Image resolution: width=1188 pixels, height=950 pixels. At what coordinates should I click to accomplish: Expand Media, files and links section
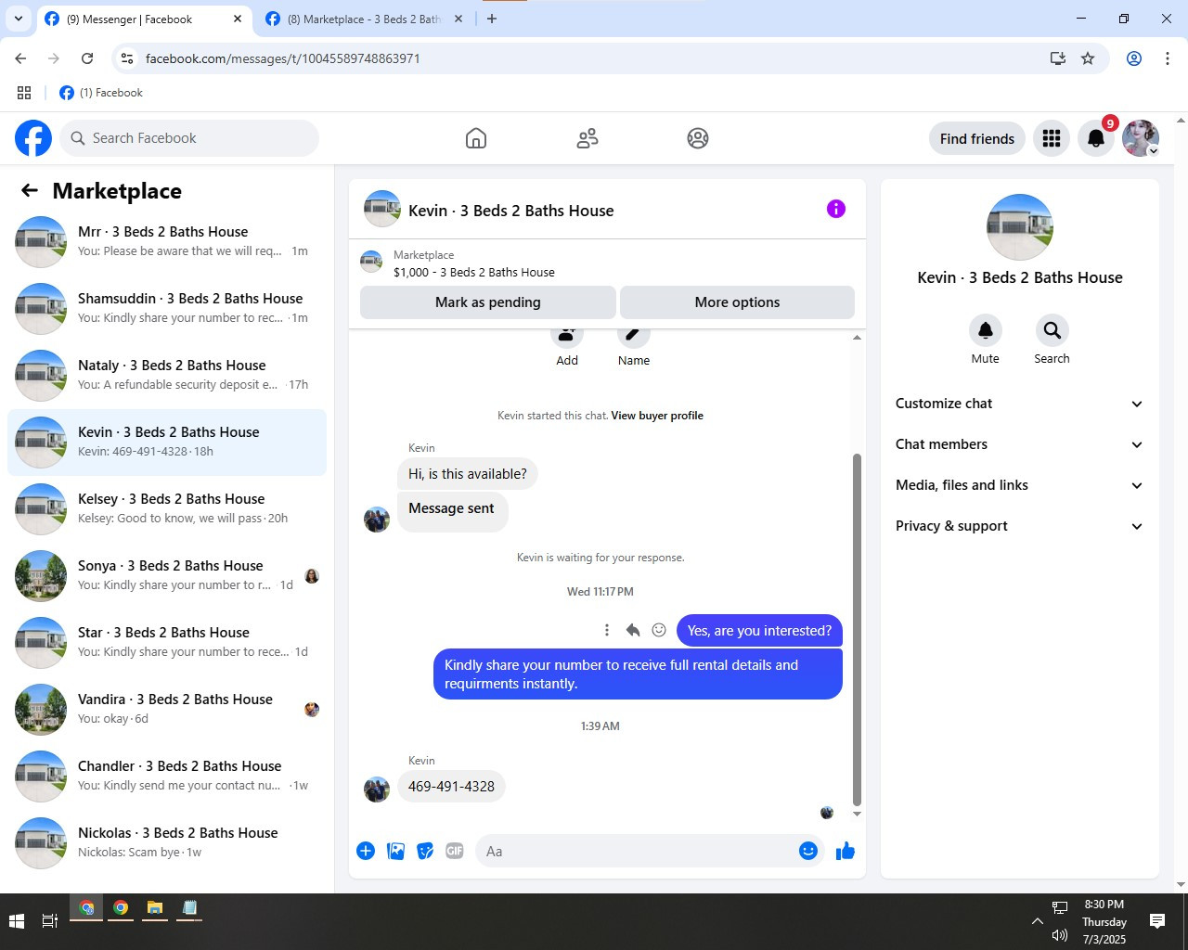1019,485
